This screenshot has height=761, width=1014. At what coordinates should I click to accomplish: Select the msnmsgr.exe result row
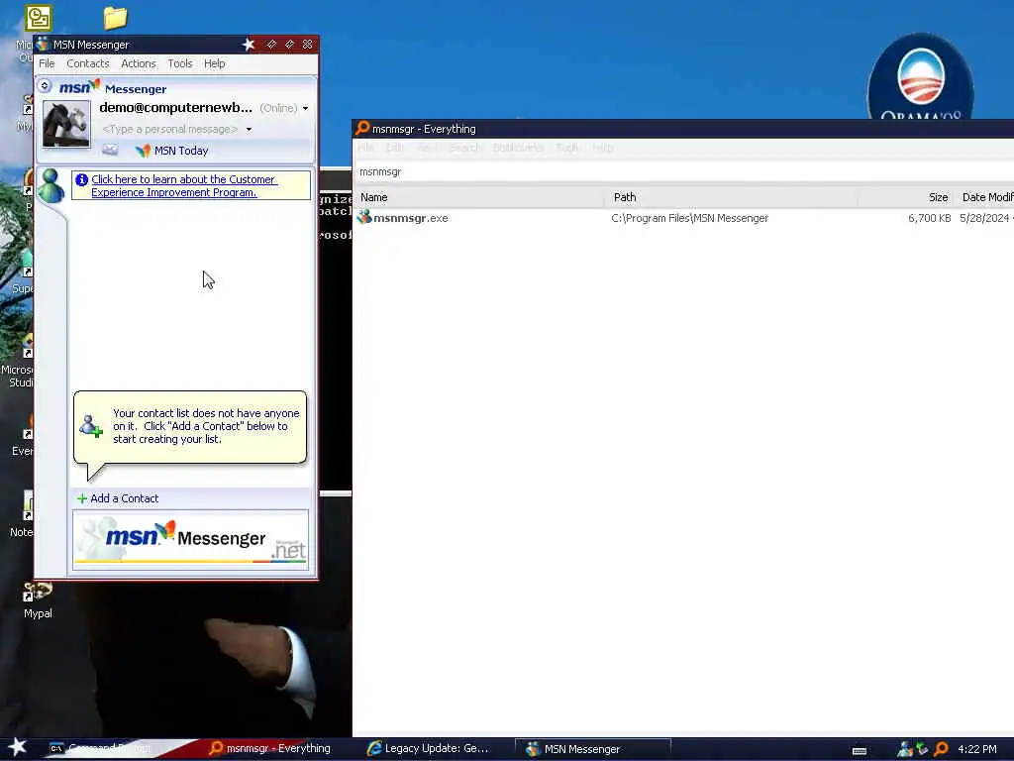[x=684, y=218]
